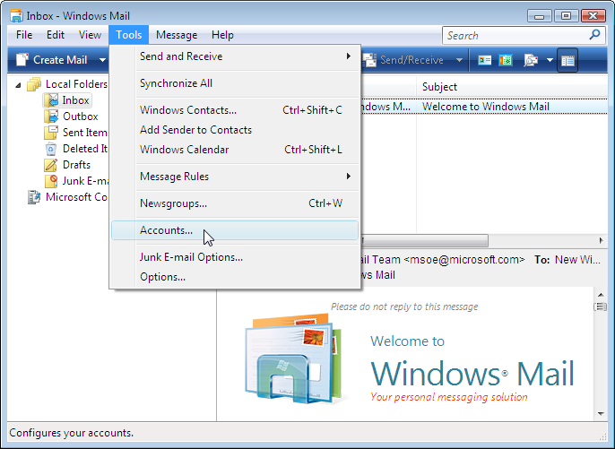Click inside the Search box

[515, 35]
